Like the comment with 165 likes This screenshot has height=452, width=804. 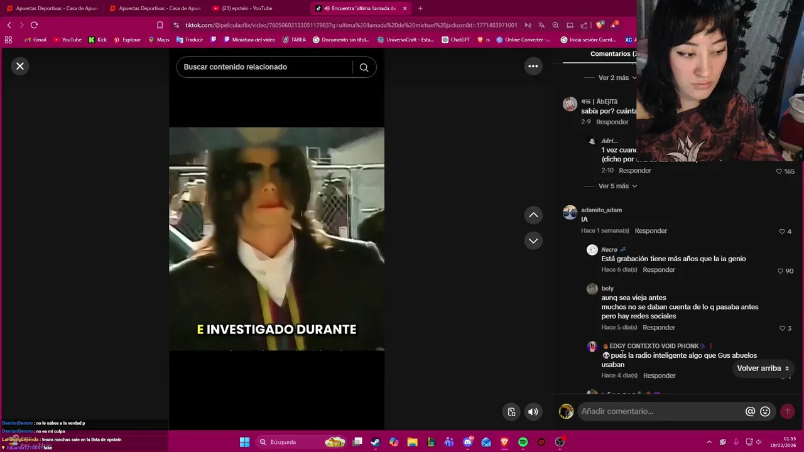tap(779, 171)
